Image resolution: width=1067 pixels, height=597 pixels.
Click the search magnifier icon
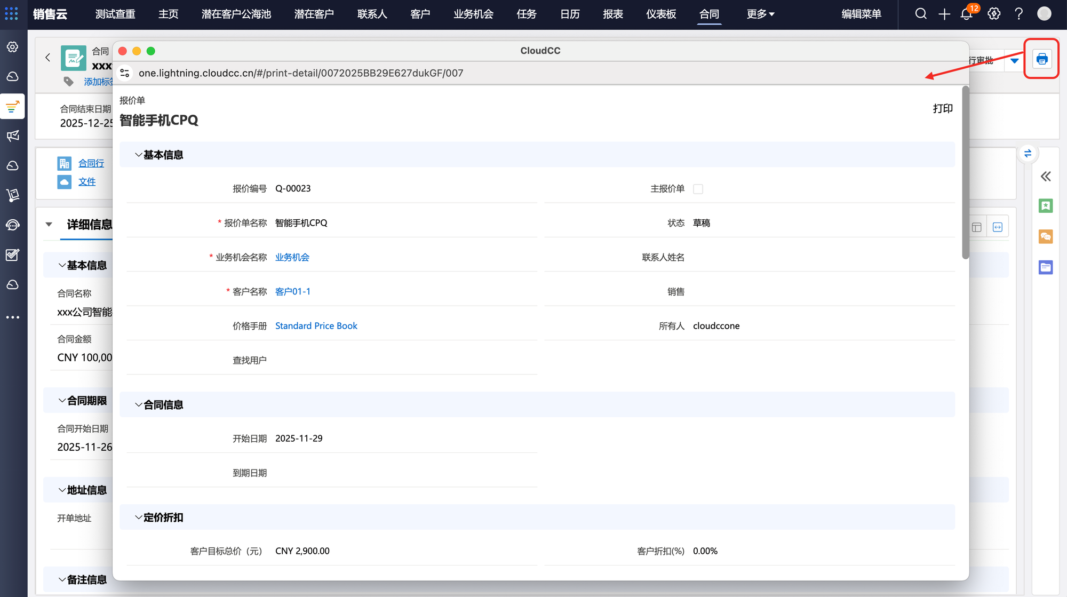coord(921,14)
